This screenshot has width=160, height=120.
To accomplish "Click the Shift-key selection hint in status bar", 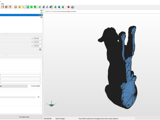I will [98, 119].
